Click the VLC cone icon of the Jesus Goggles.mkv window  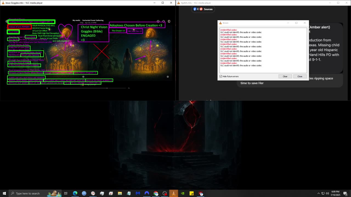tap(3, 3)
